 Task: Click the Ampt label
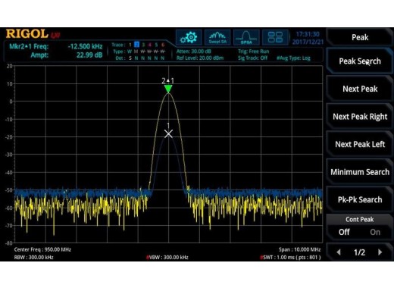click(x=39, y=55)
